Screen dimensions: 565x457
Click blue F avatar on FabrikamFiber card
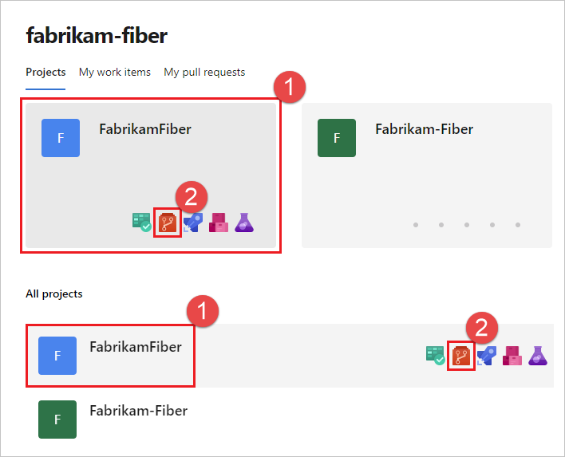pyautogui.click(x=61, y=138)
